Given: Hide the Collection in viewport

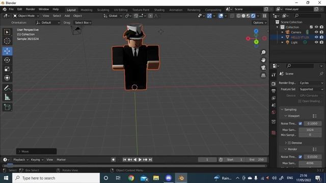Looking at the screenshot, I should (x=316, y=27).
